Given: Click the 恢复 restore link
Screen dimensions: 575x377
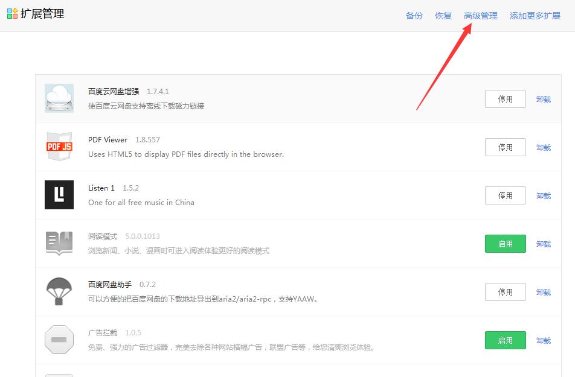Looking at the screenshot, I should pyautogui.click(x=443, y=16).
